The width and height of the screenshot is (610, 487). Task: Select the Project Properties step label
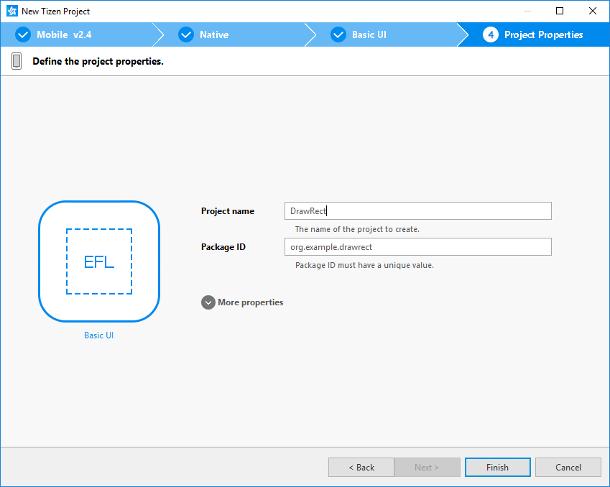[543, 34]
